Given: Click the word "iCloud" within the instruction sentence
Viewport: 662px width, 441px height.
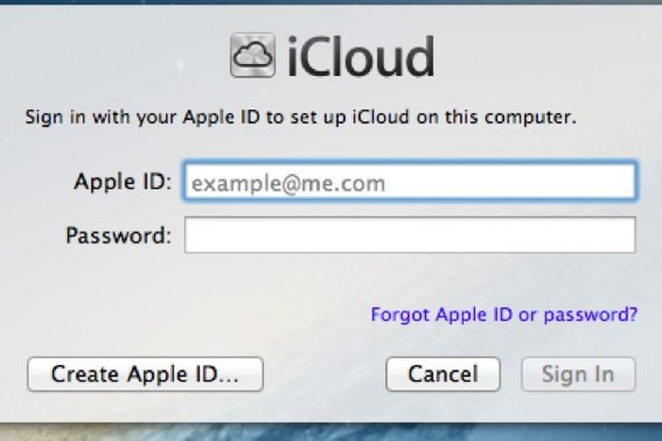Looking at the screenshot, I should point(381,117).
